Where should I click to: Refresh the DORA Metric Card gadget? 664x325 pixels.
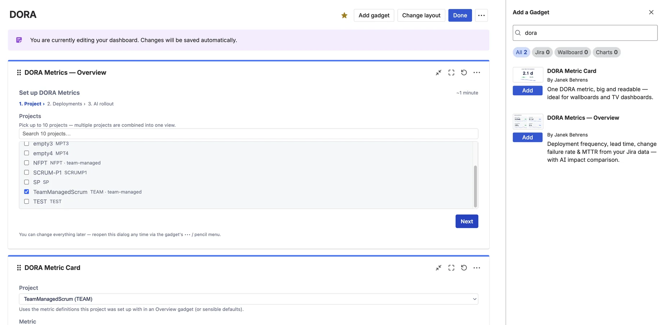(464, 268)
